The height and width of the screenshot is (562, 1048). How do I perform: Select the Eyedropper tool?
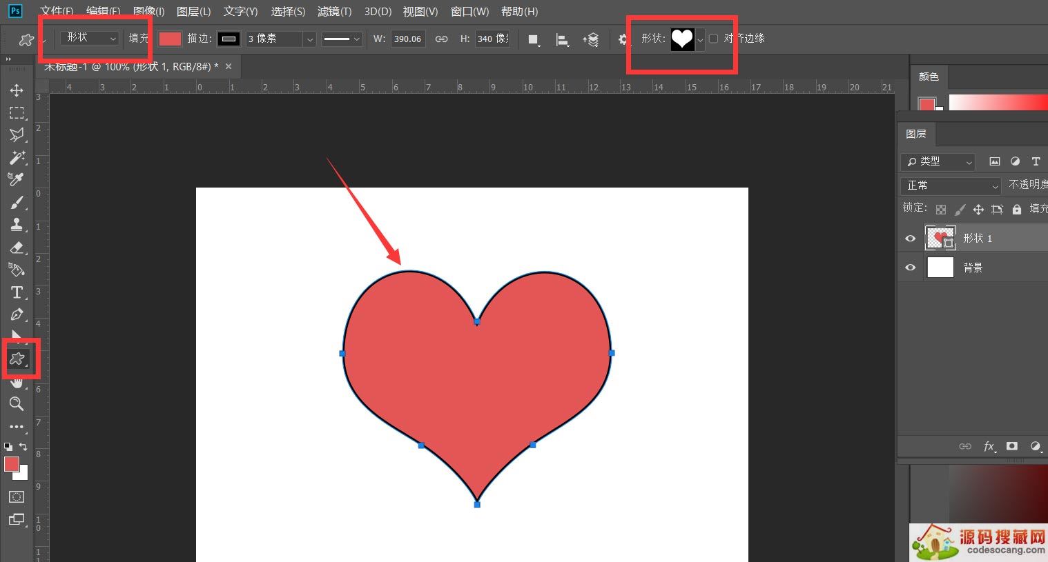coord(17,179)
